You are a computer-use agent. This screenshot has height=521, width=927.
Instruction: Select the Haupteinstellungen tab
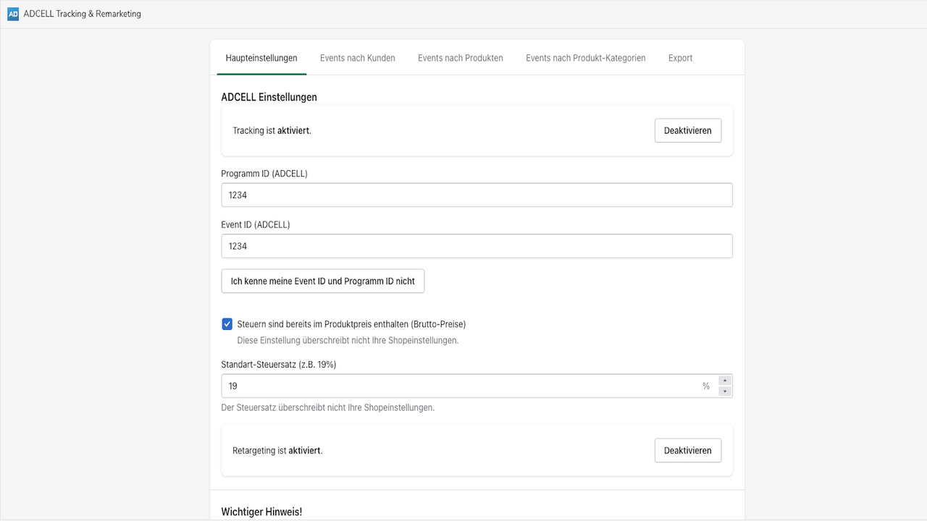[261, 57]
